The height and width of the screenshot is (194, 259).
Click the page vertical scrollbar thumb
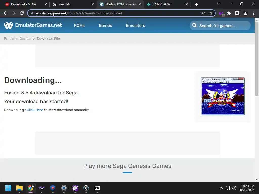[257, 59]
